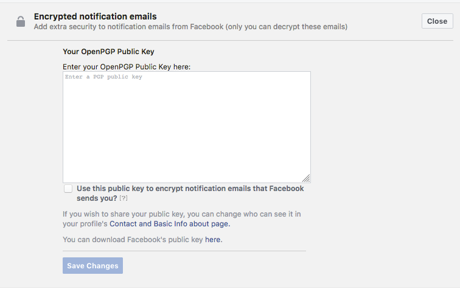Close the encrypted notification emails section

[x=437, y=21]
